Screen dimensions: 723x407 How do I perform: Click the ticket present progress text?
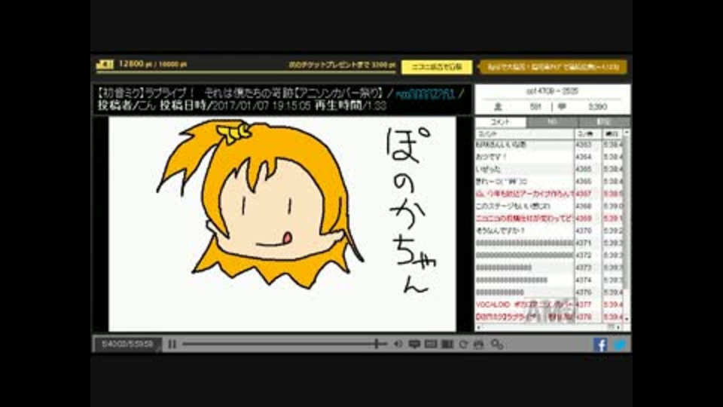pyautogui.click(x=342, y=65)
